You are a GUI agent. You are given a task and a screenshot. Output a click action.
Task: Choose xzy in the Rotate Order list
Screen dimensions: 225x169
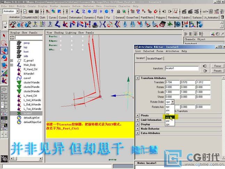click(170, 117)
